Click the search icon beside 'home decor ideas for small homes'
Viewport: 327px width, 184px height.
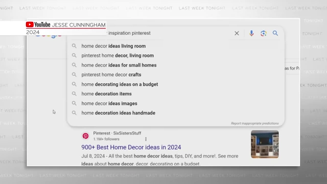pos(74,65)
